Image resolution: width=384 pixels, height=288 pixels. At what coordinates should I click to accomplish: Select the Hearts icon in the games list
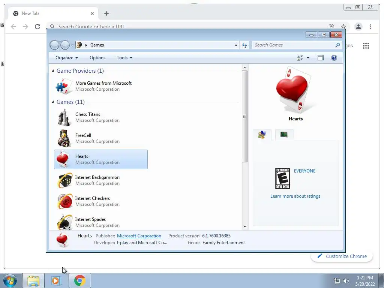[63, 159]
